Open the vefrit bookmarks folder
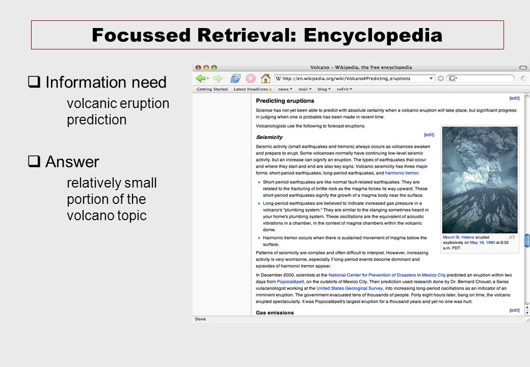530x367 pixels. (344, 89)
